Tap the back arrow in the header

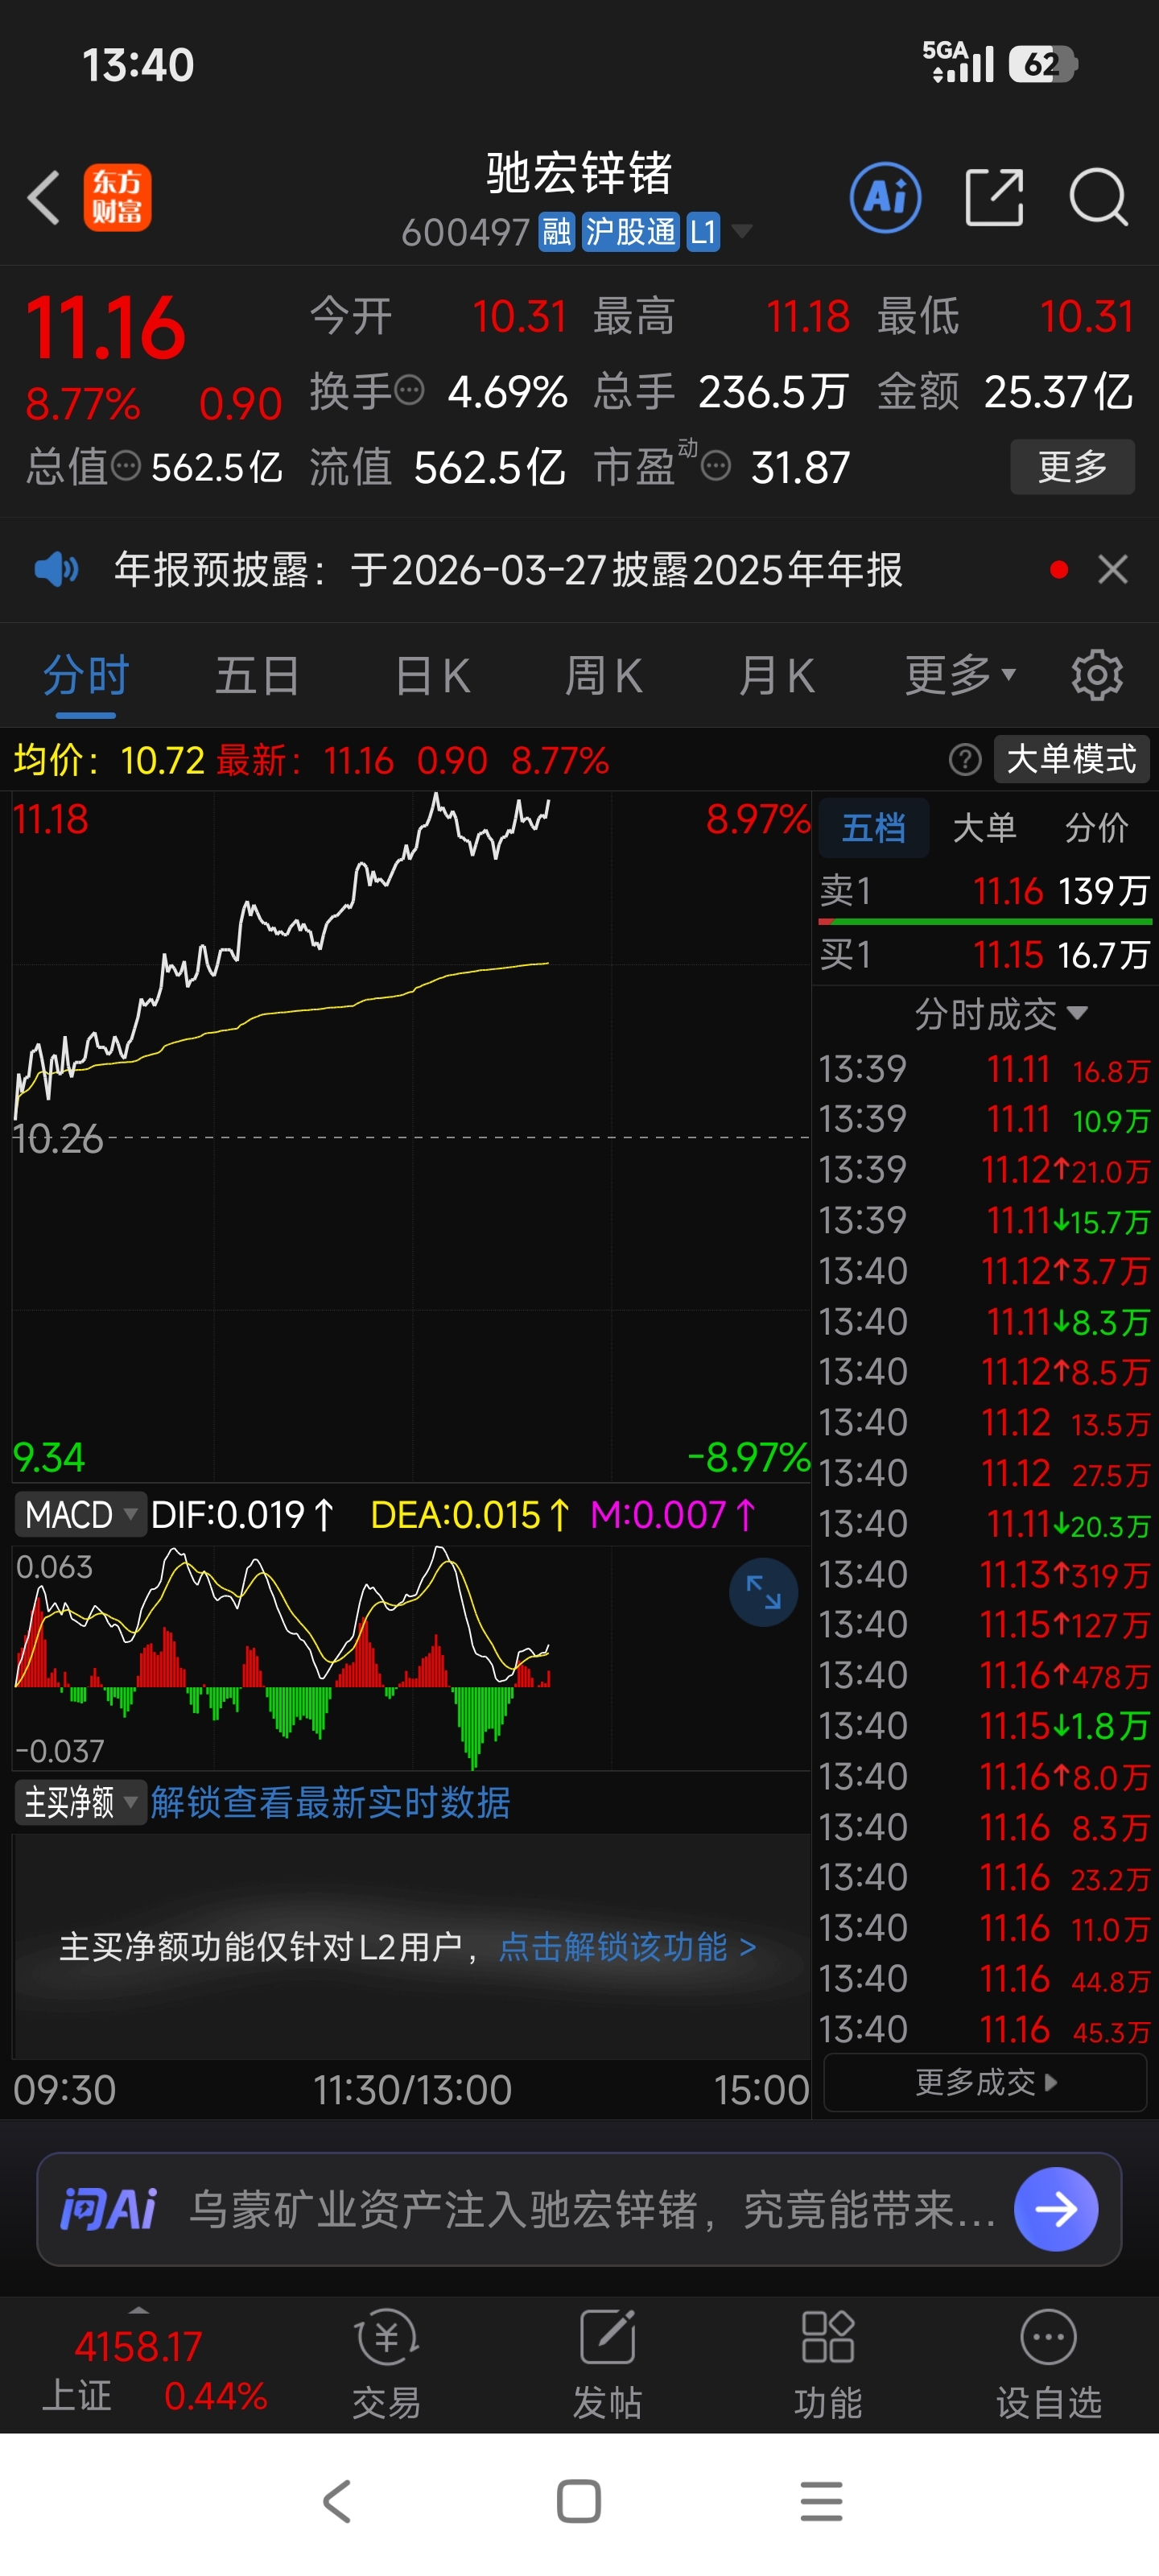click(44, 197)
